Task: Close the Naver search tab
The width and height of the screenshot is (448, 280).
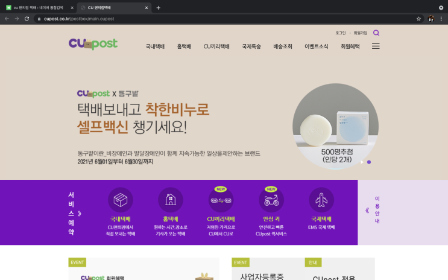Action: coord(72,8)
